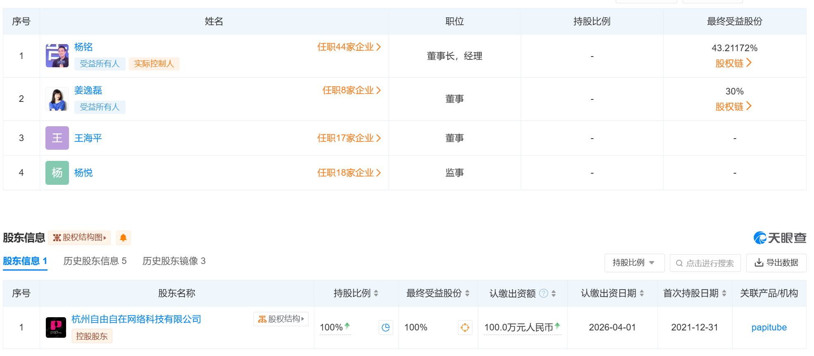Viewport: 814px width, 356px height.
Task: Click the green 杨 avatar for 杨悦
Action: (x=57, y=172)
